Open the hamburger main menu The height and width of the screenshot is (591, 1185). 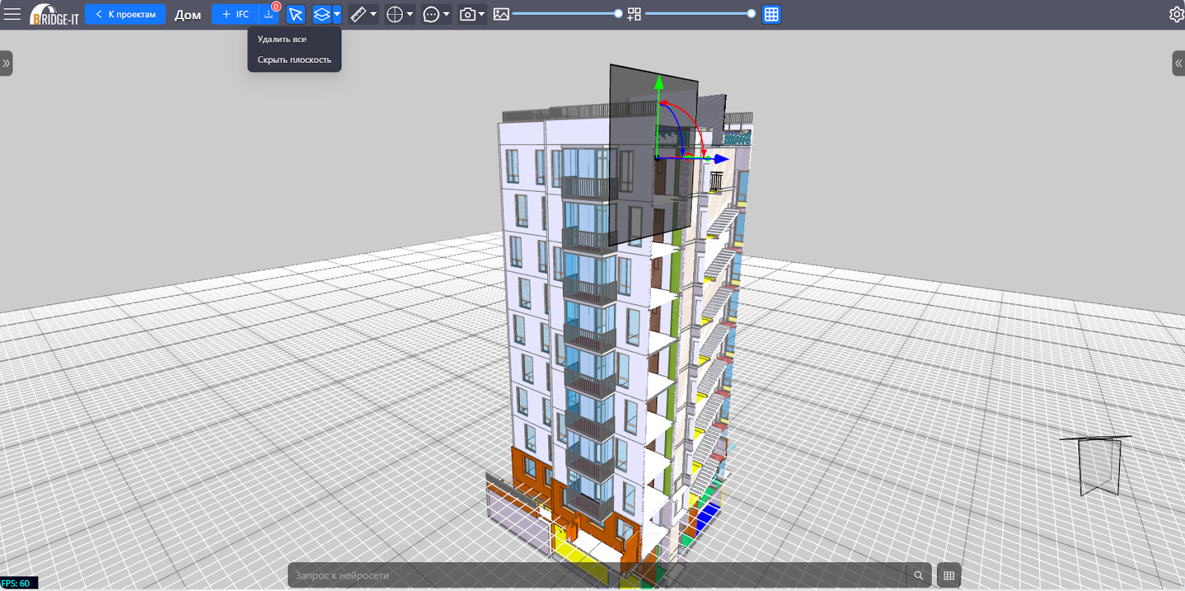(x=12, y=14)
